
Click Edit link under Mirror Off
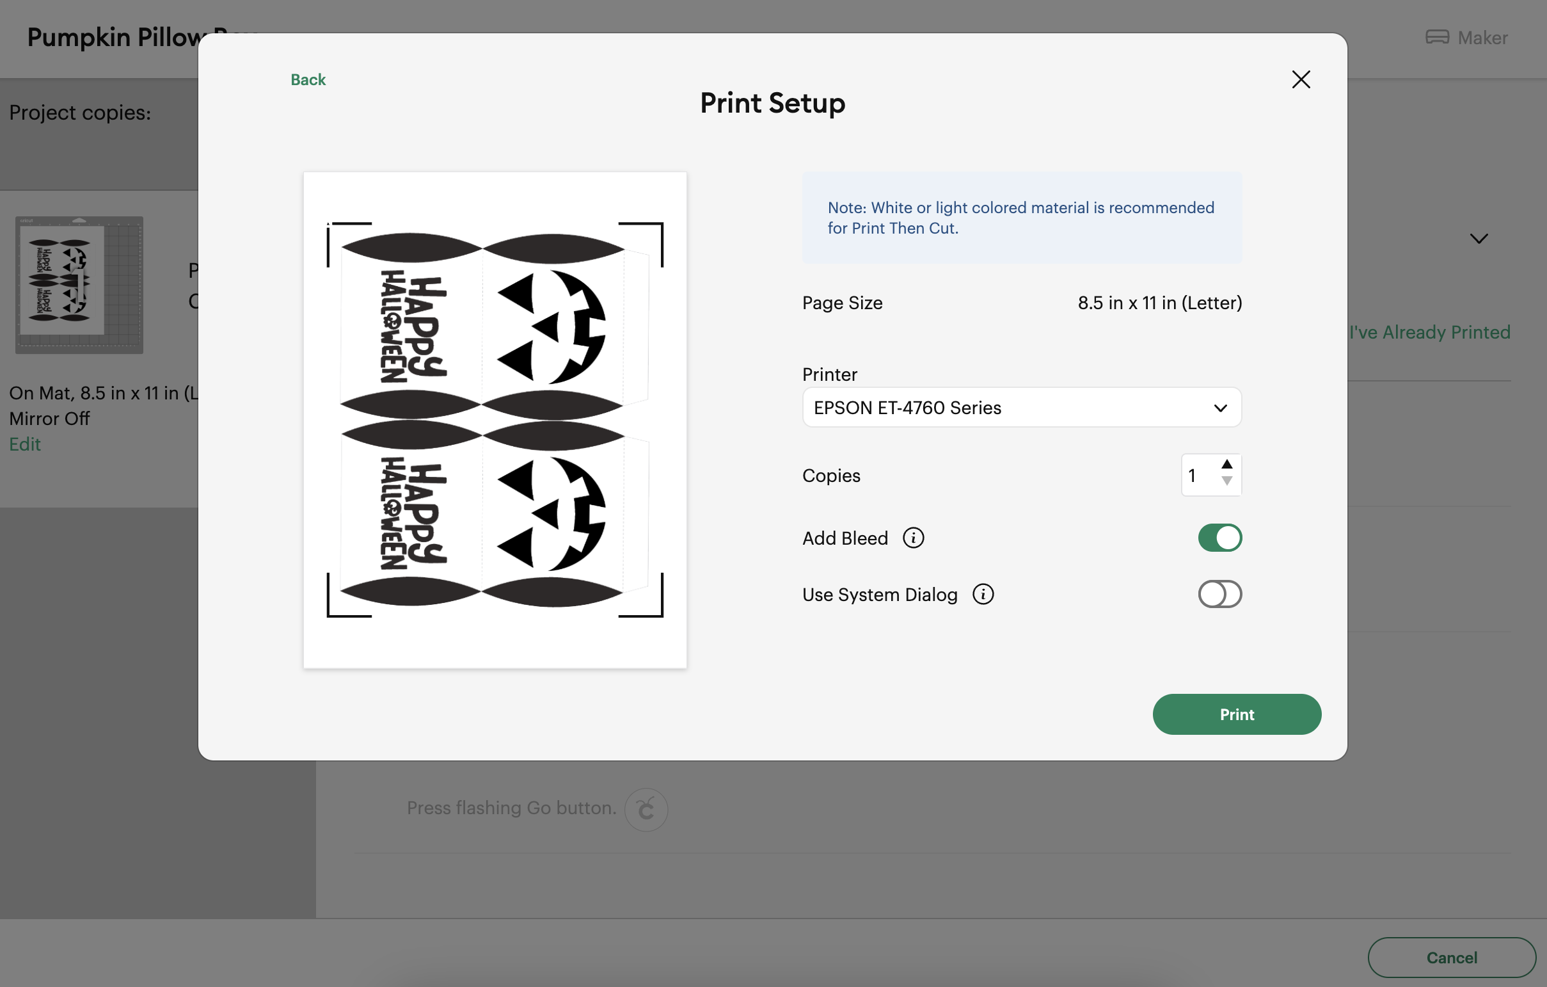click(x=25, y=444)
